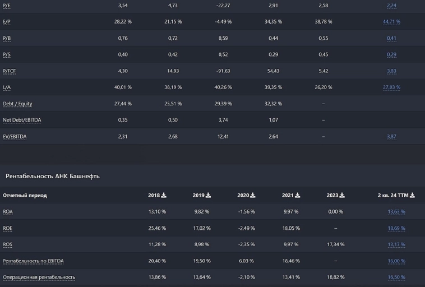Viewport: 425px width, 287px height.
Task: Open the P/E metric label
Action: [7, 6]
